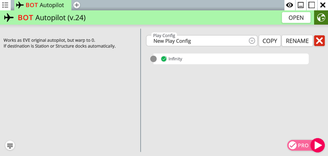Delete play config with red X icon
This screenshot has width=328, height=156.
tap(319, 41)
